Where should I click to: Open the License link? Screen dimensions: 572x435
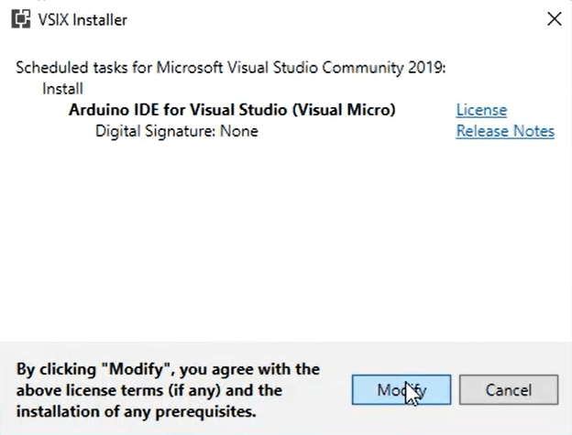tap(481, 110)
